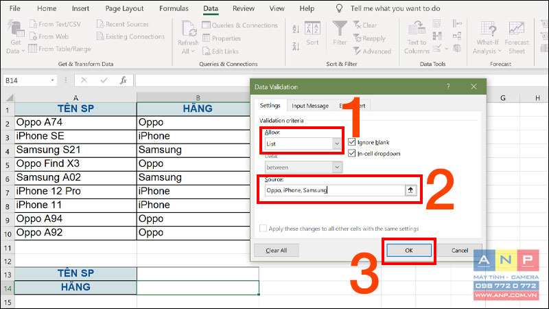Open Recent Sources
The width and height of the screenshot is (549, 309).
tap(123, 24)
